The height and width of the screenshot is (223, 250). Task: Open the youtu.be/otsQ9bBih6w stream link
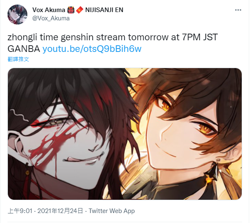pyautogui.click(x=92, y=49)
